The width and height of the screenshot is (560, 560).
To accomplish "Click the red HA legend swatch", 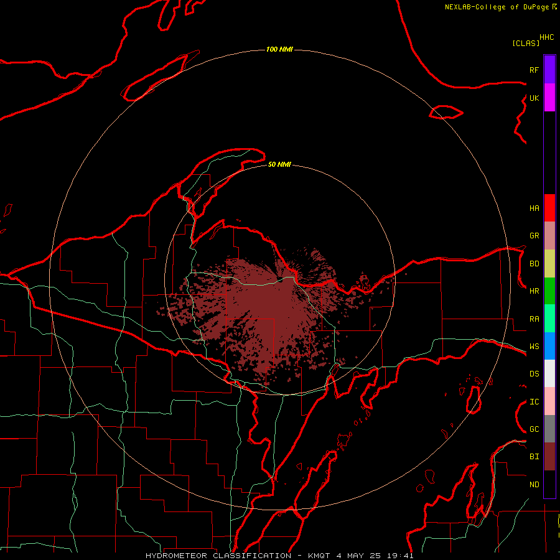I will (549, 208).
